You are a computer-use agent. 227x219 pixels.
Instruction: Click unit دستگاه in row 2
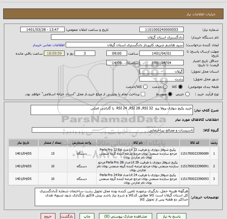[x=82, y=166]
